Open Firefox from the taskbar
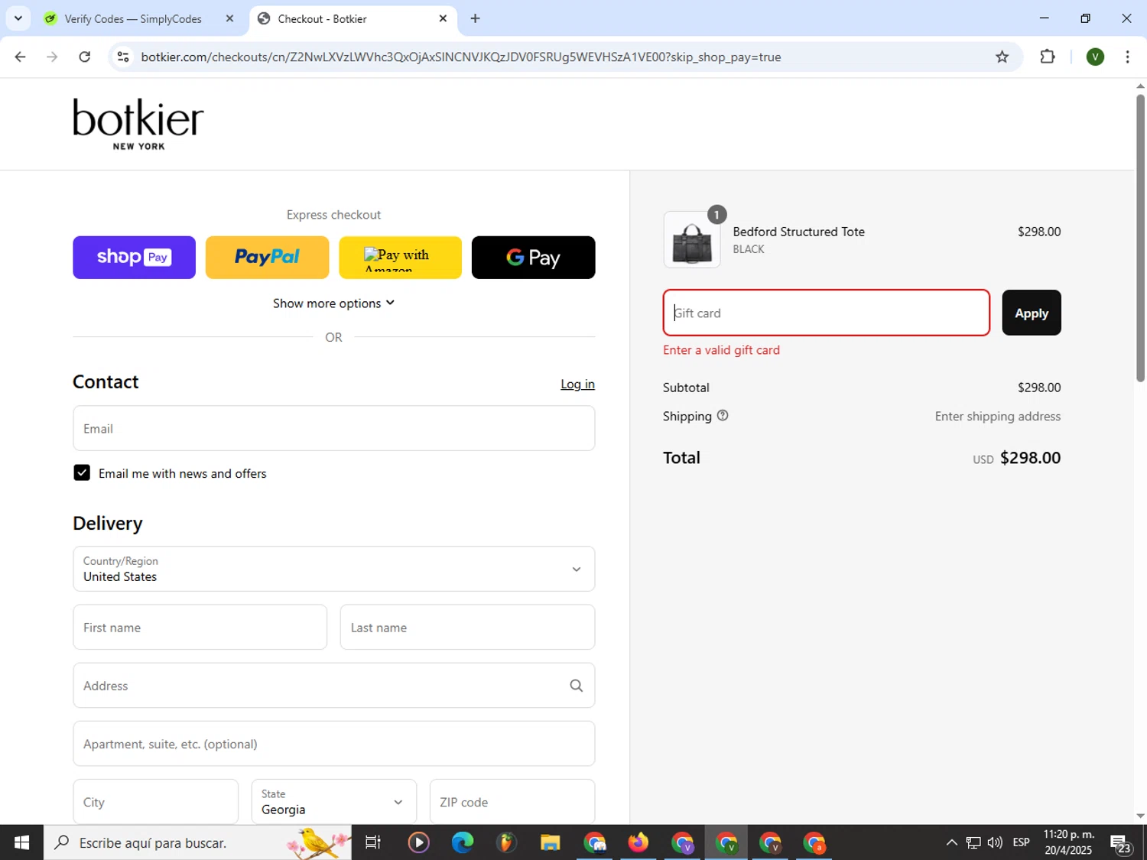Viewport: 1147px width, 860px height. (x=638, y=842)
